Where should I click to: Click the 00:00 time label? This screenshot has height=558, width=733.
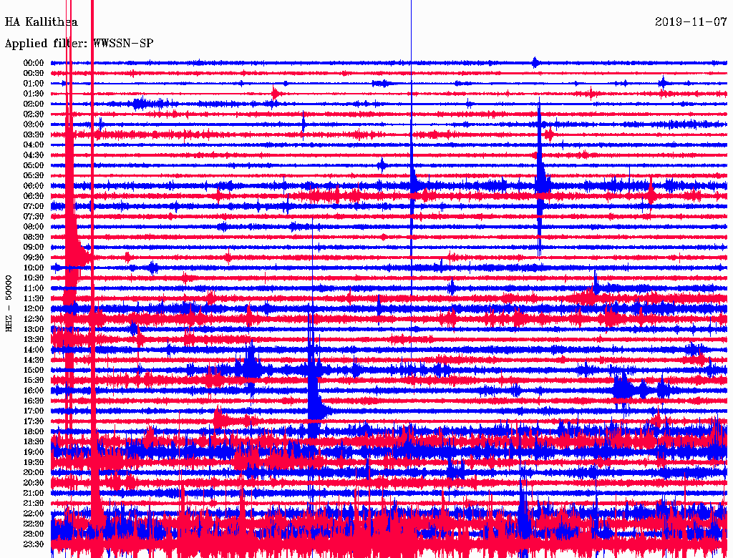[x=34, y=63]
